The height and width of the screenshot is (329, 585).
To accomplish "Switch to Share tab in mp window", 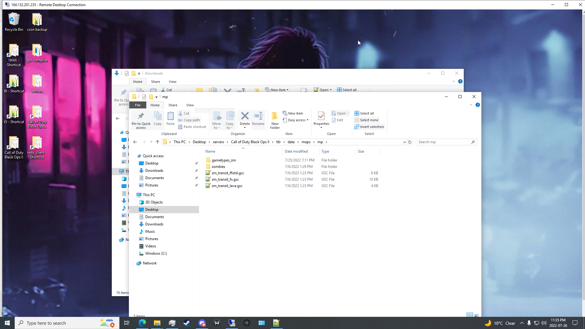I will point(173,105).
